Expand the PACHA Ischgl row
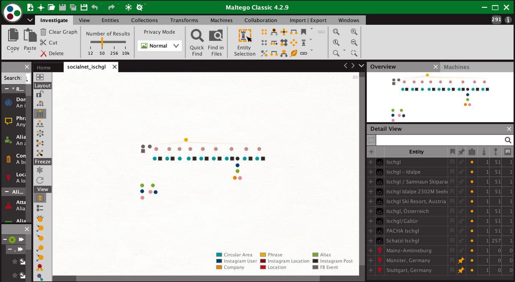515x282 pixels. (371, 231)
